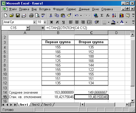This screenshot has width=136, height=113.
Task: Expand fill color dropdown arrow
Action: click(x=117, y=22)
